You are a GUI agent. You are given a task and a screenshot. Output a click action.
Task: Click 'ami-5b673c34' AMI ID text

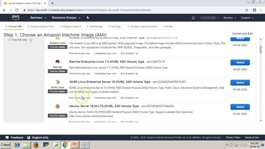(x=156, y=62)
